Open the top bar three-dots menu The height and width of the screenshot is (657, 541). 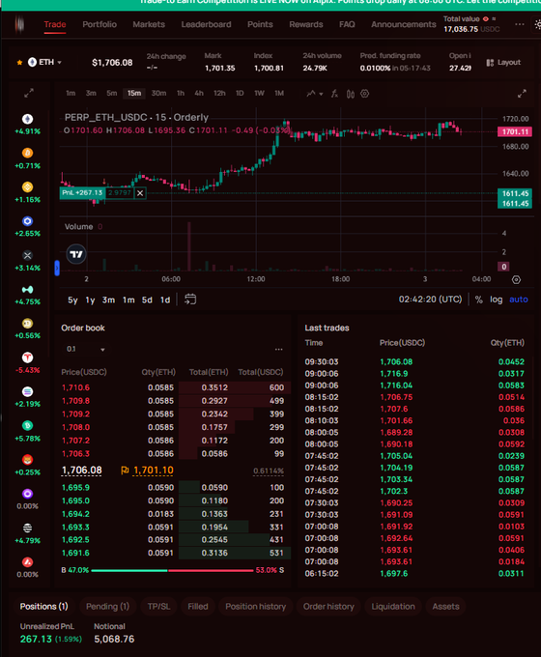[x=520, y=24]
